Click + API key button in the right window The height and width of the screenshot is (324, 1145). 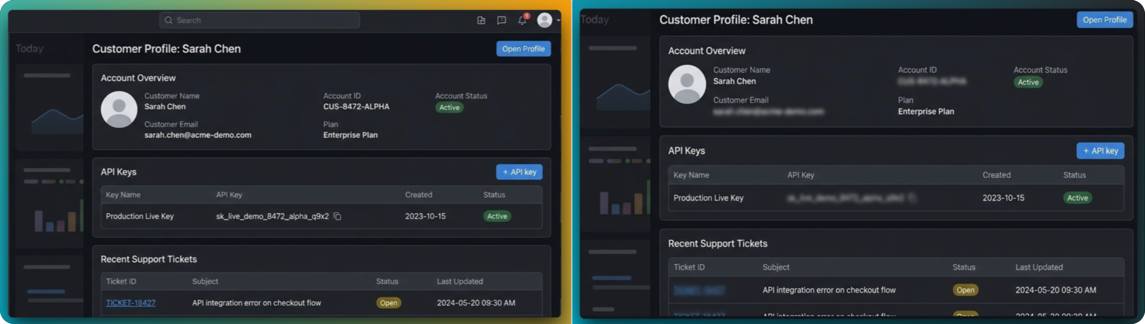tap(1100, 151)
